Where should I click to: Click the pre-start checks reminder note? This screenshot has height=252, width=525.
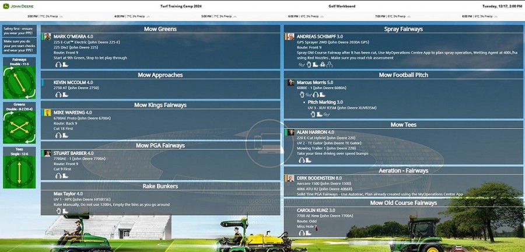[19, 46]
